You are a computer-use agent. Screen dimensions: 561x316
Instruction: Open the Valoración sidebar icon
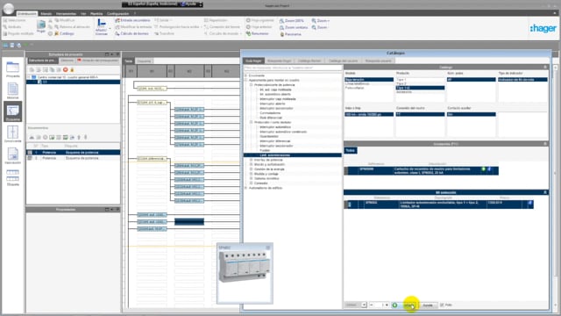tap(13, 155)
